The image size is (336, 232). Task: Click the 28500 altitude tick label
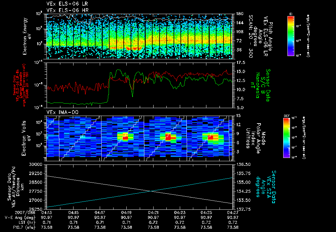[x=35, y=182]
